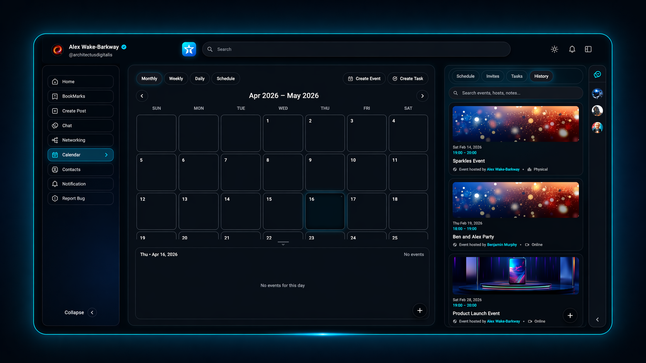Click the verified badge next to name

point(124,47)
